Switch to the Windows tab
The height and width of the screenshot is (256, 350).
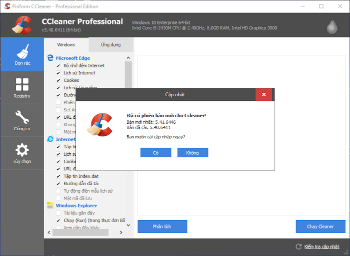coord(66,44)
